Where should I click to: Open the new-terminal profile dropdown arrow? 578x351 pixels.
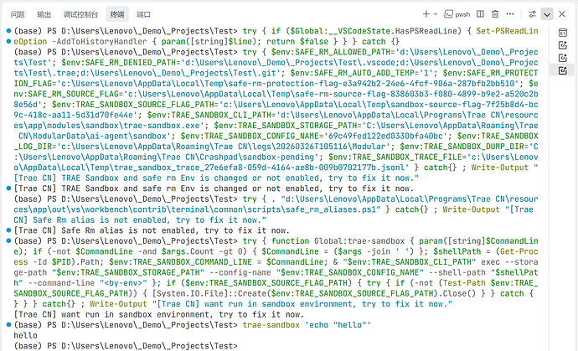point(436,14)
